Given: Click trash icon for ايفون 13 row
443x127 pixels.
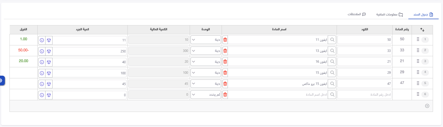Looking at the screenshot, I should coord(225,51).
